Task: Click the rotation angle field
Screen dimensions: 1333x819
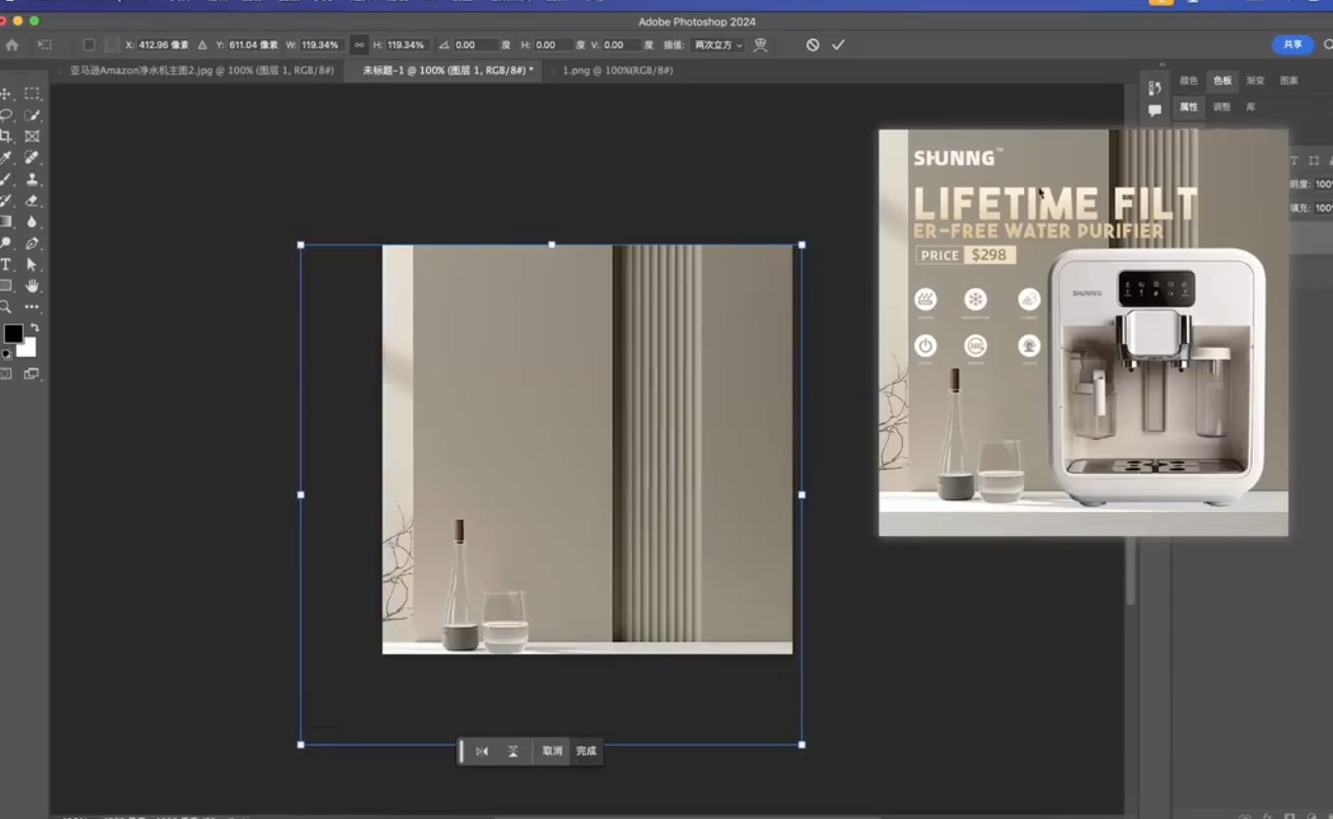Action: (x=476, y=45)
